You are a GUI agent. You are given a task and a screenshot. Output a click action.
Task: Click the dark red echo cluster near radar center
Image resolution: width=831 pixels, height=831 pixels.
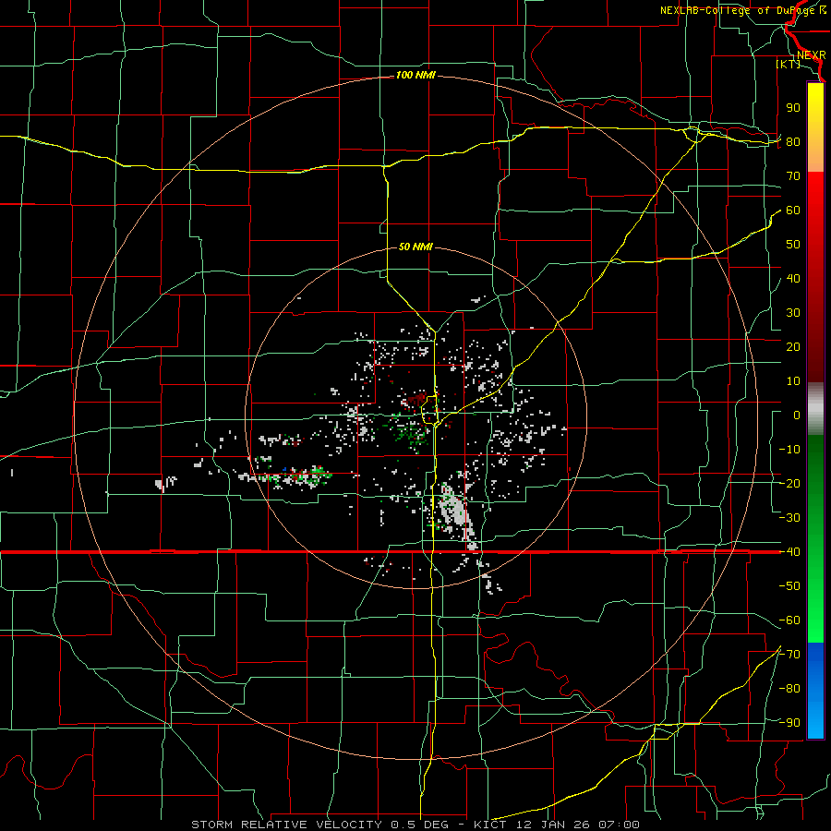point(416,400)
